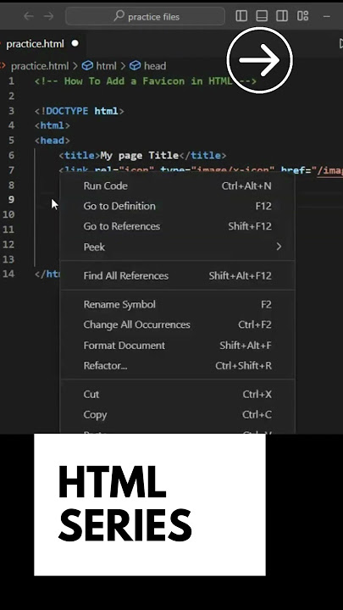Screen dimensions: 343x610
Task: Click the unsaved dot on practice.html tab
Action: point(75,43)
